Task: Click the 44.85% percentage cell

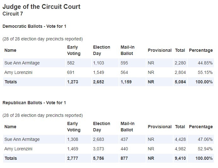Action: [x=205, y=63]
